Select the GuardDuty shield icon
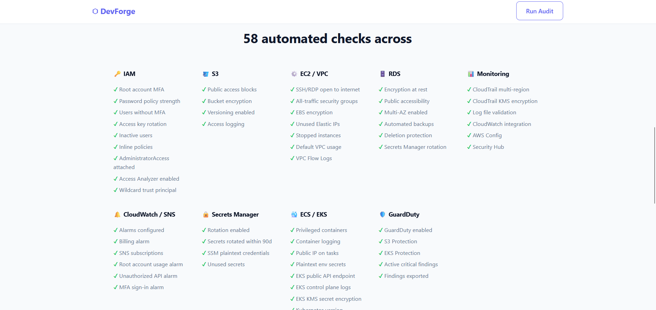 click(382, 214)
